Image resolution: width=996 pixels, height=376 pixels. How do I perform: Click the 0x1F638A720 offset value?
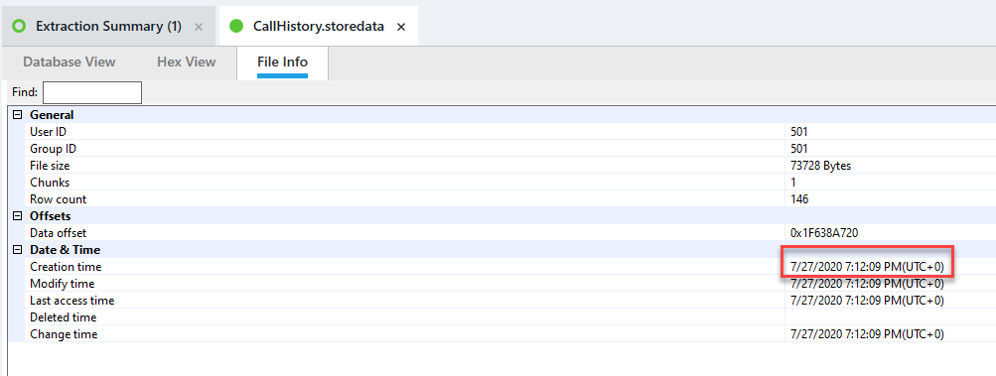click(x=824, y=233)
